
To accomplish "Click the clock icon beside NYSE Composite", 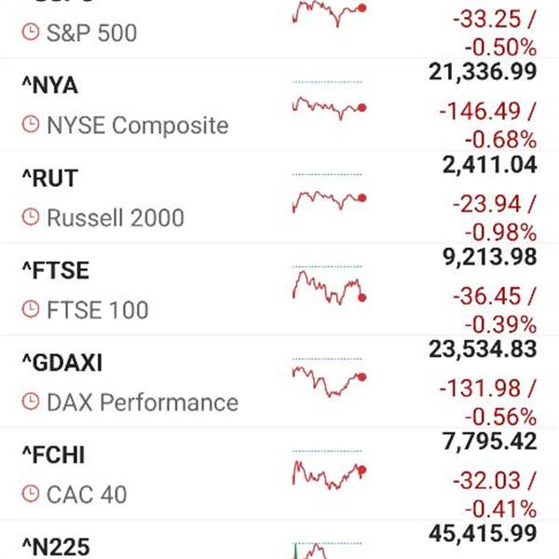I will 31,125.
